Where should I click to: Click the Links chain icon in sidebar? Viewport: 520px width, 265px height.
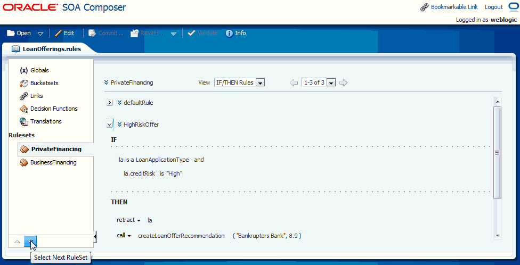click(24, 96)
